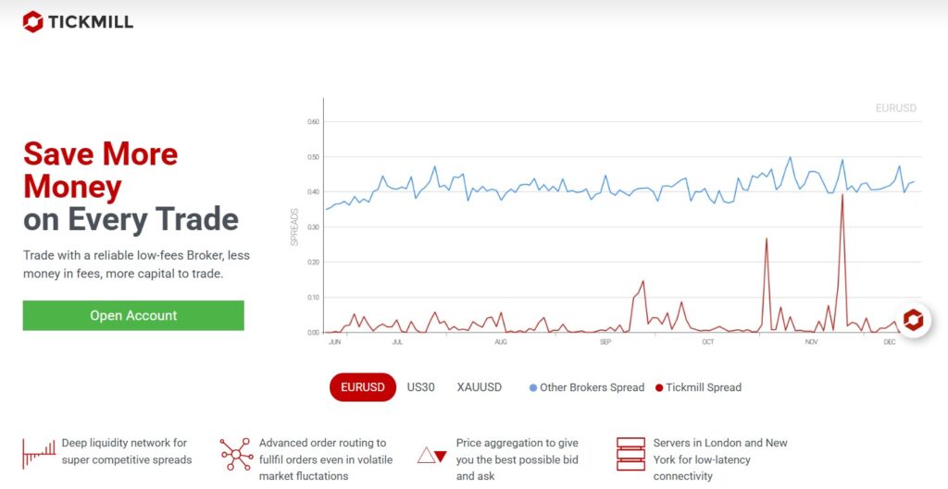Click the Tickmill logo at top left
Screen dimensions: 948x489
[x=78, y=22]
